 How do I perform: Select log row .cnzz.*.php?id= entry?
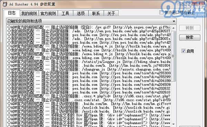[89, 96]
